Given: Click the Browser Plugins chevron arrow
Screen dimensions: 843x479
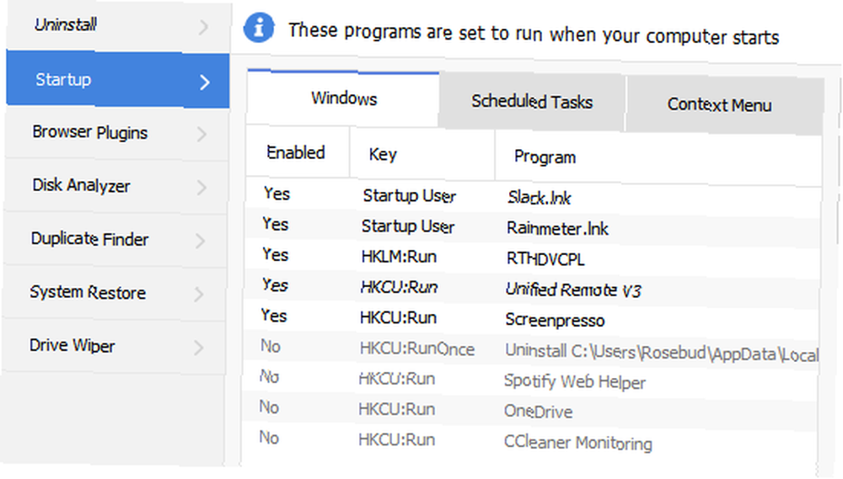Looking at the screenshot, I should tap(201, 134).
